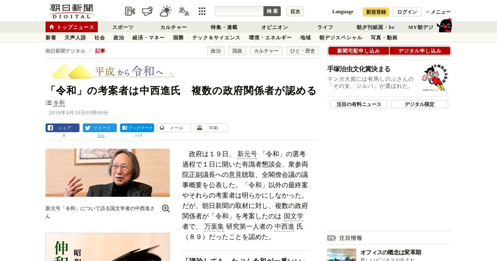Open 社会 in sub navigation
Viewport: 497px width, 261px height.
click(100, 38)
